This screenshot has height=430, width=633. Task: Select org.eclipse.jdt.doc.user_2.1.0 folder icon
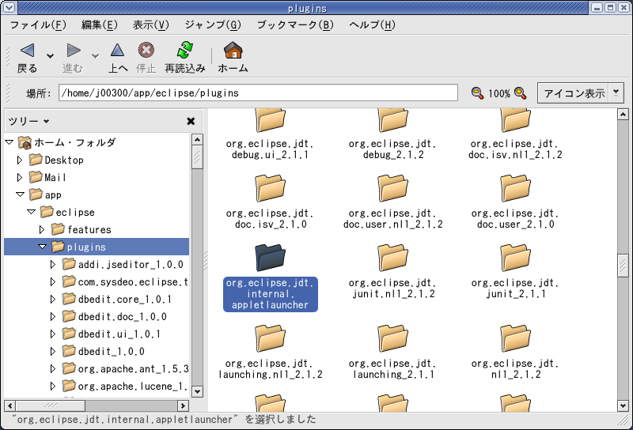(516, 188)
